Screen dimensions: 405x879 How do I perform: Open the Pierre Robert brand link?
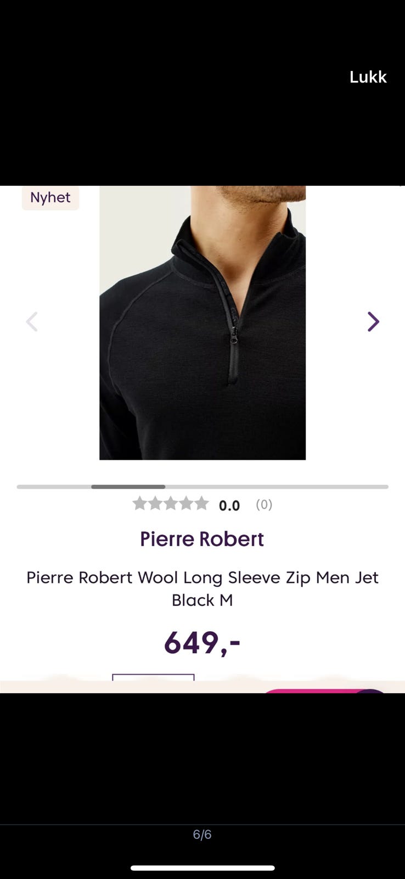[202, 539]
